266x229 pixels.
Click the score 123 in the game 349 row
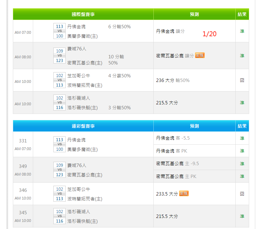60,175
